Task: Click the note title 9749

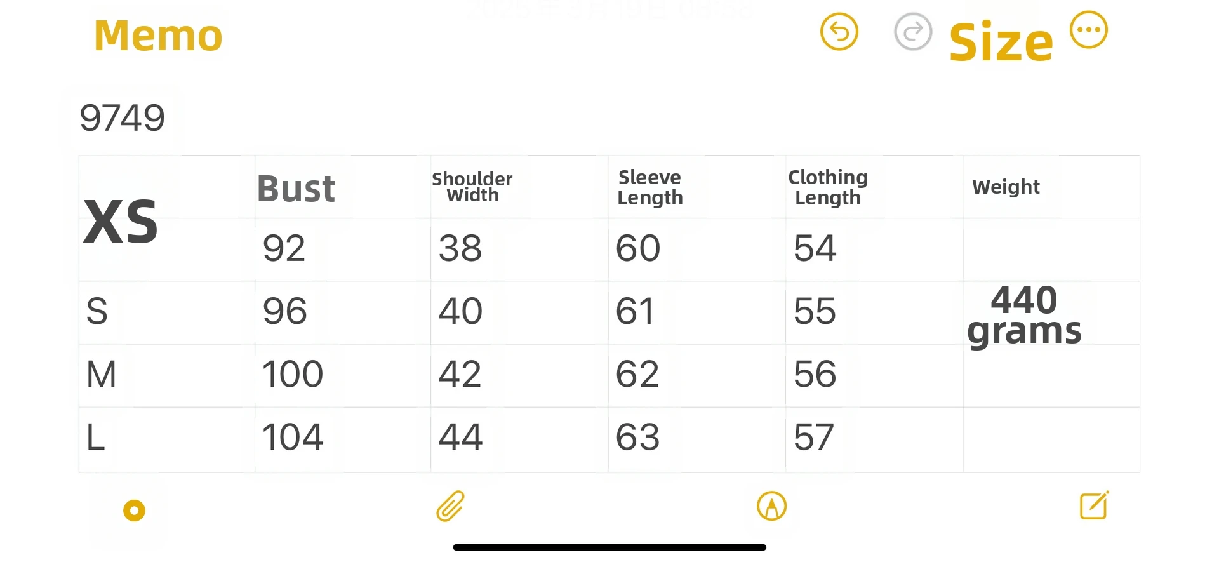Action: [x=122, y=118]
